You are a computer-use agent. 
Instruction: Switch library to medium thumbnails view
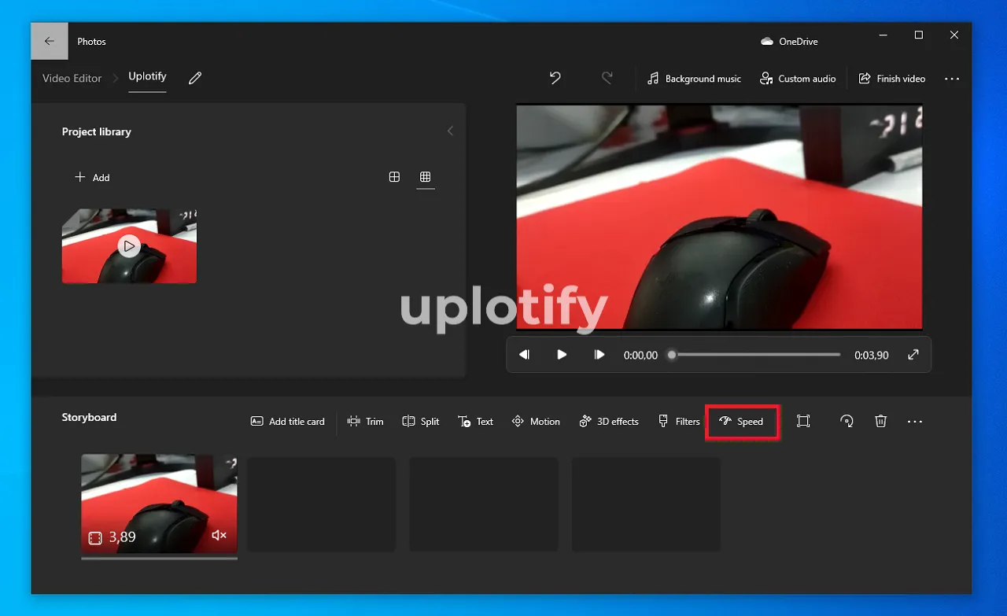pyautogui.click(x=395, y=177)
